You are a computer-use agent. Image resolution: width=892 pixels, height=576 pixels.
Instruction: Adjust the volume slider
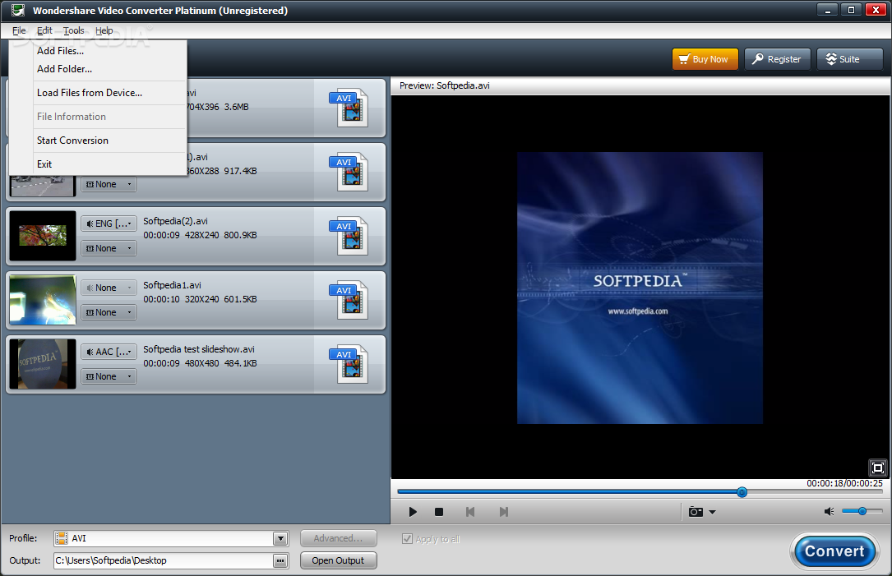862,511
